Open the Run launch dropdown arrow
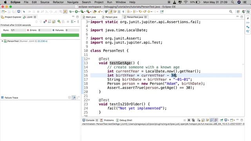The image size is (251, 141). click(x=79, y=12)
